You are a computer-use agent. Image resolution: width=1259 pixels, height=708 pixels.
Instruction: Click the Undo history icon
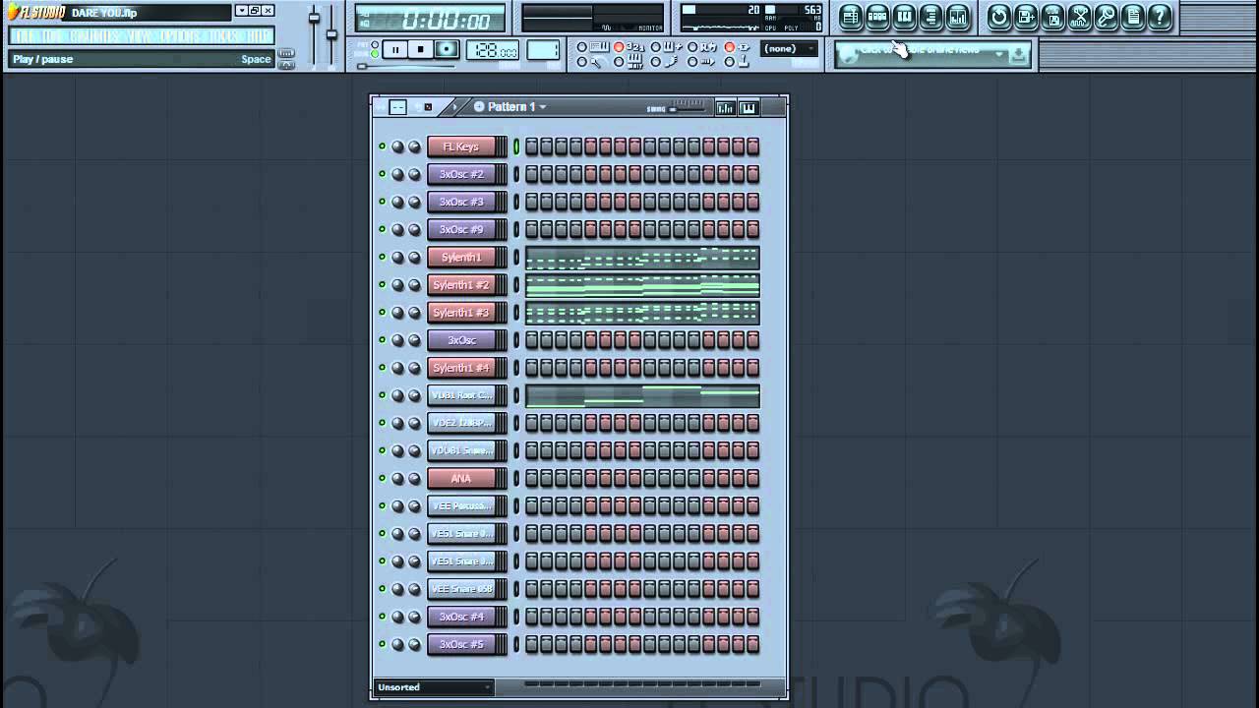point(998,17)
